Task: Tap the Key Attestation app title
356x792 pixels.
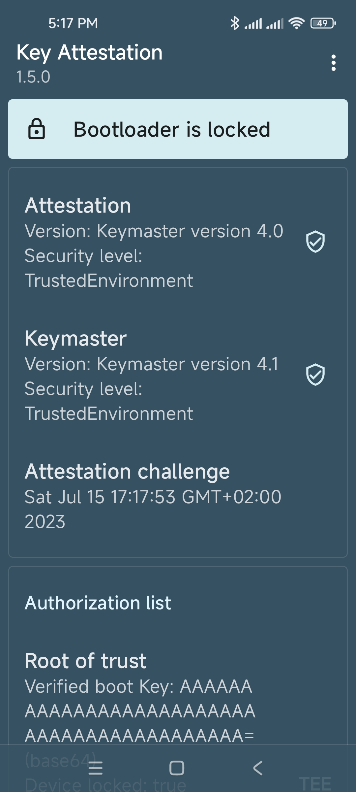Action: (x=89, y=52)
